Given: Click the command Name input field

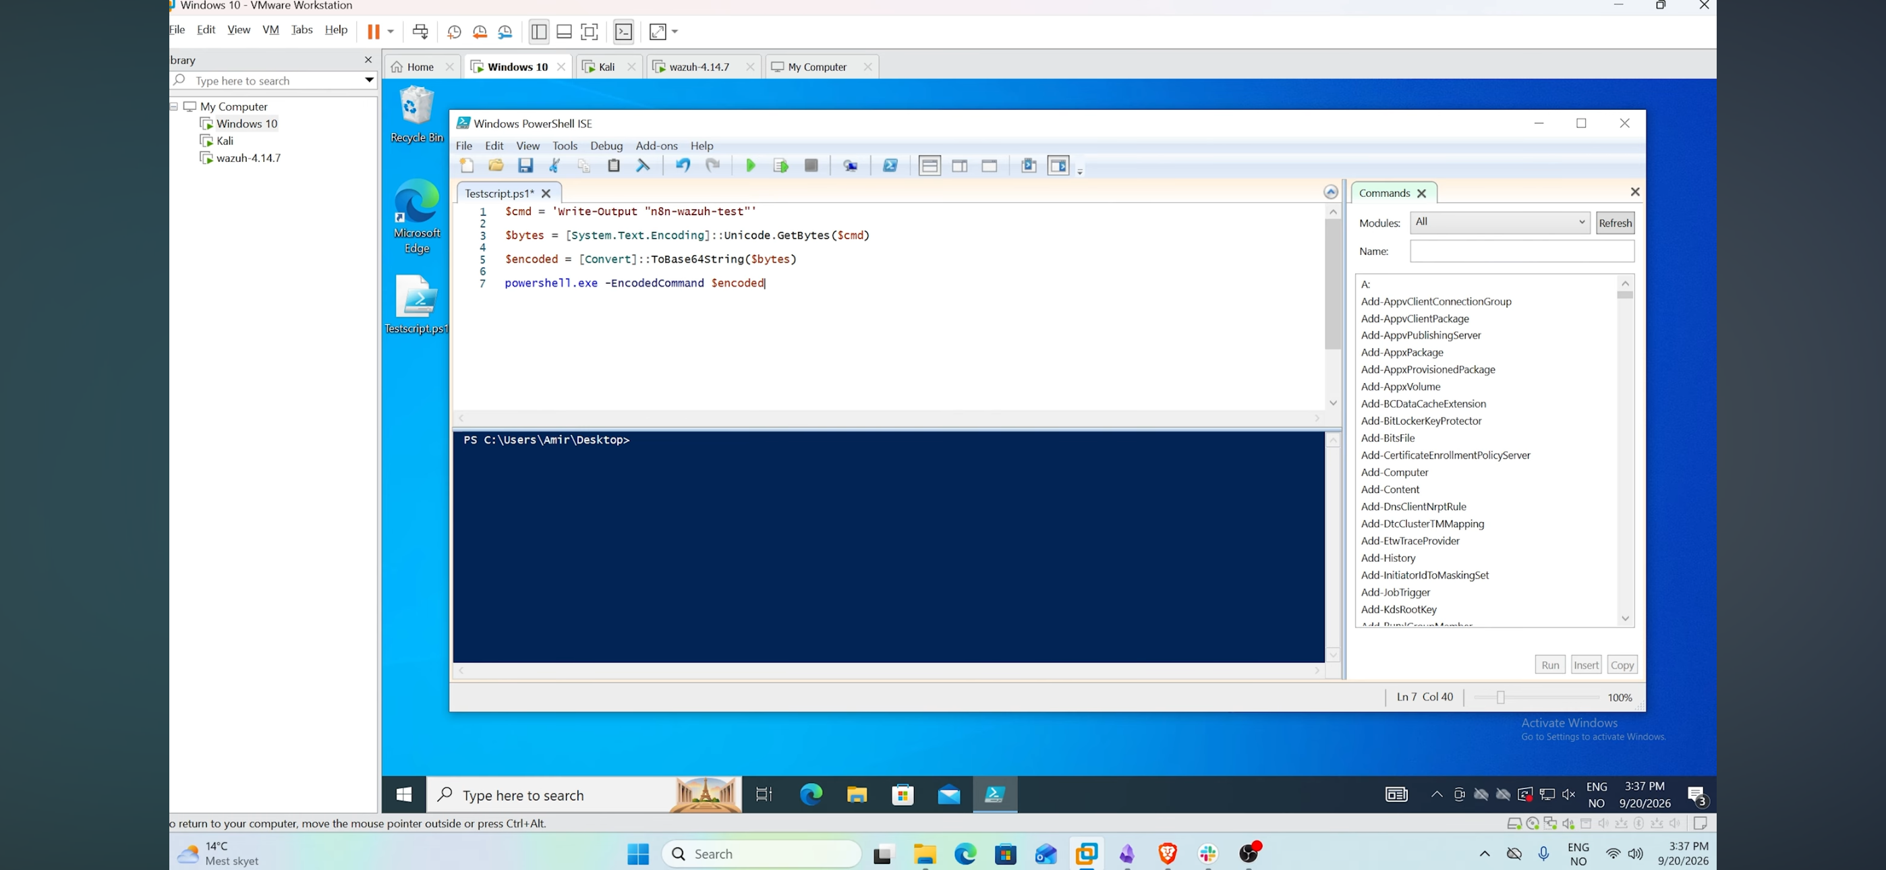Looking at the screenshot, I should coord(1522,251).
